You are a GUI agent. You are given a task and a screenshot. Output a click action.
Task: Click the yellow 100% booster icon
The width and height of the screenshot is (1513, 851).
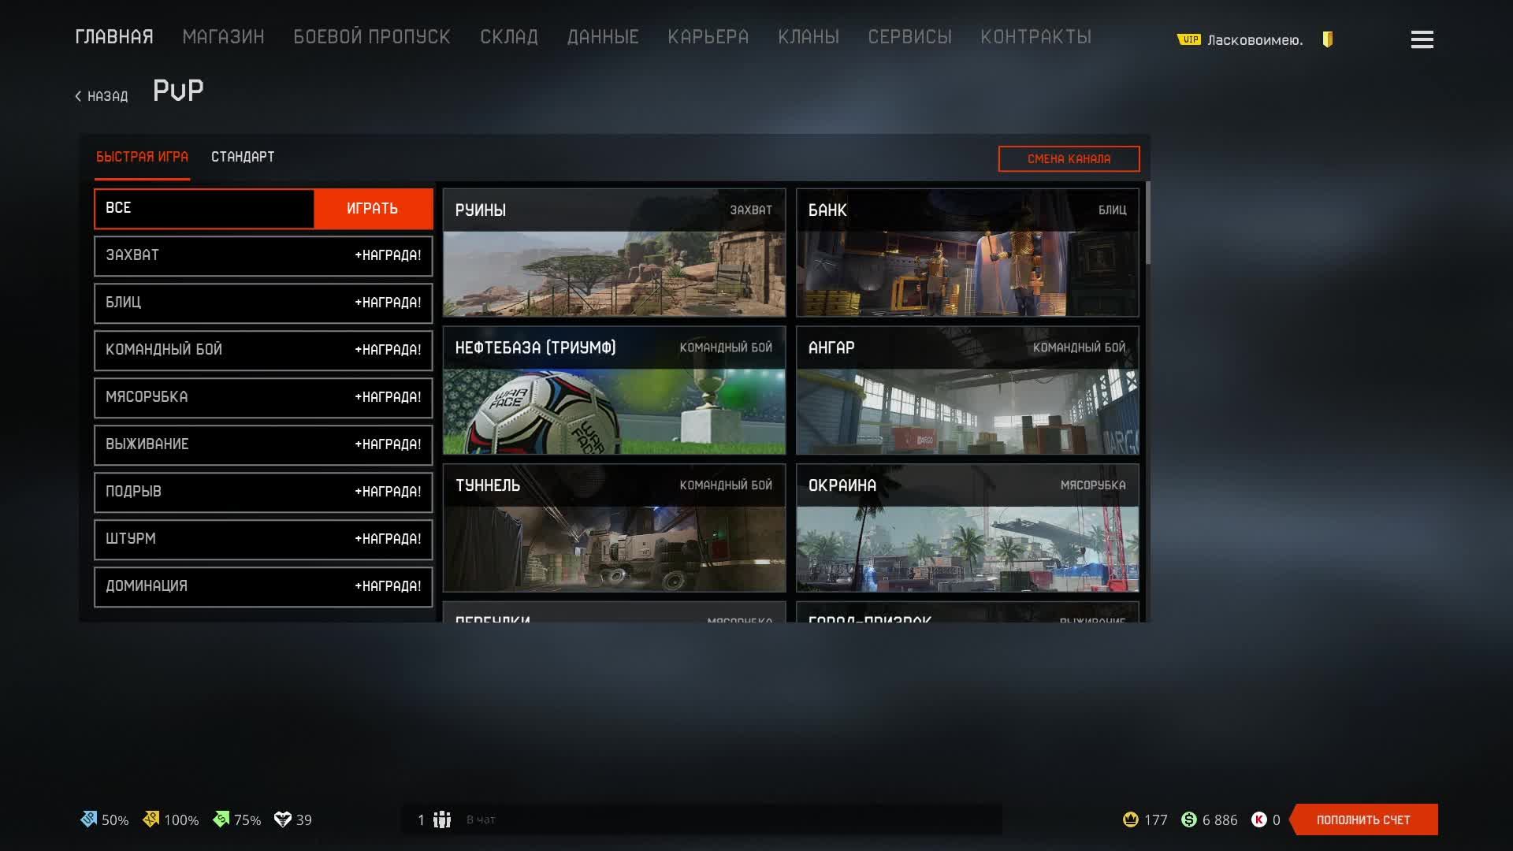tap(151, 819)
